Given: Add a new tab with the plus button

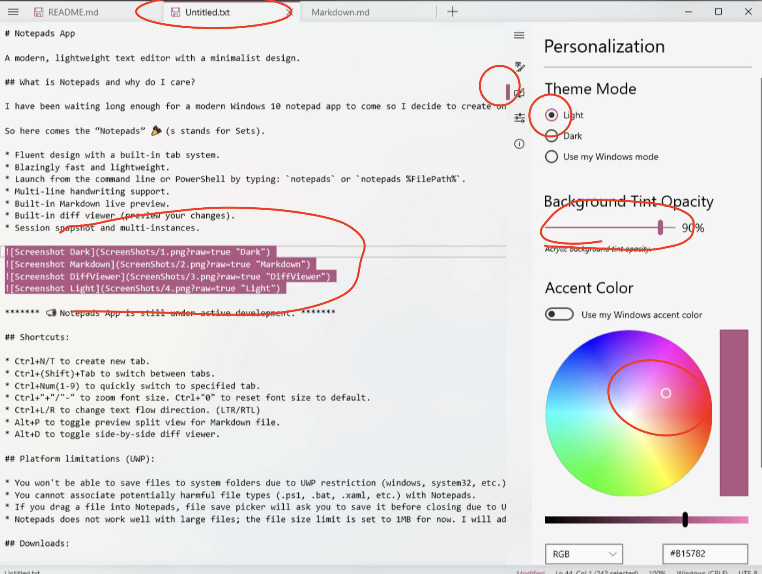Looking at the screenshot, I should (x=453, y=12).
